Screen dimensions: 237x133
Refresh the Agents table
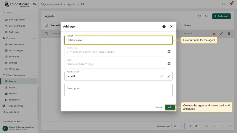[199, 16]
